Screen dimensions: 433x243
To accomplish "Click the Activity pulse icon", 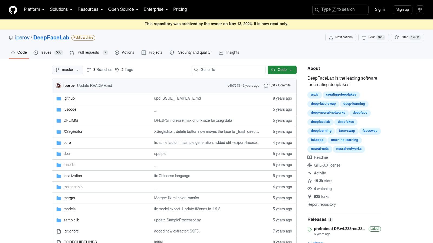I will point(310,173).
